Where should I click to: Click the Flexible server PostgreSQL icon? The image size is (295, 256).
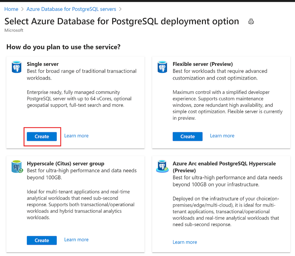click(x=162, y=68)
